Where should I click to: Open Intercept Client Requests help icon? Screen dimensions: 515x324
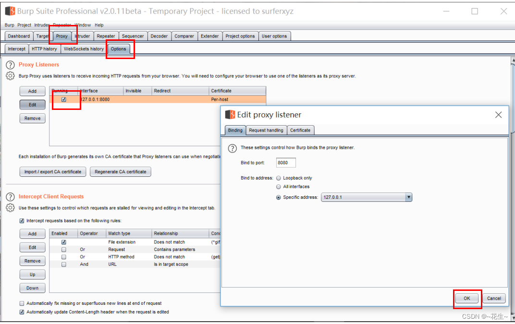pos(10,197)
